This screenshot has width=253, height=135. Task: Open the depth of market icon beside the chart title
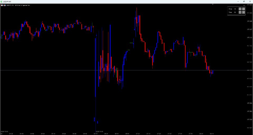5,5
